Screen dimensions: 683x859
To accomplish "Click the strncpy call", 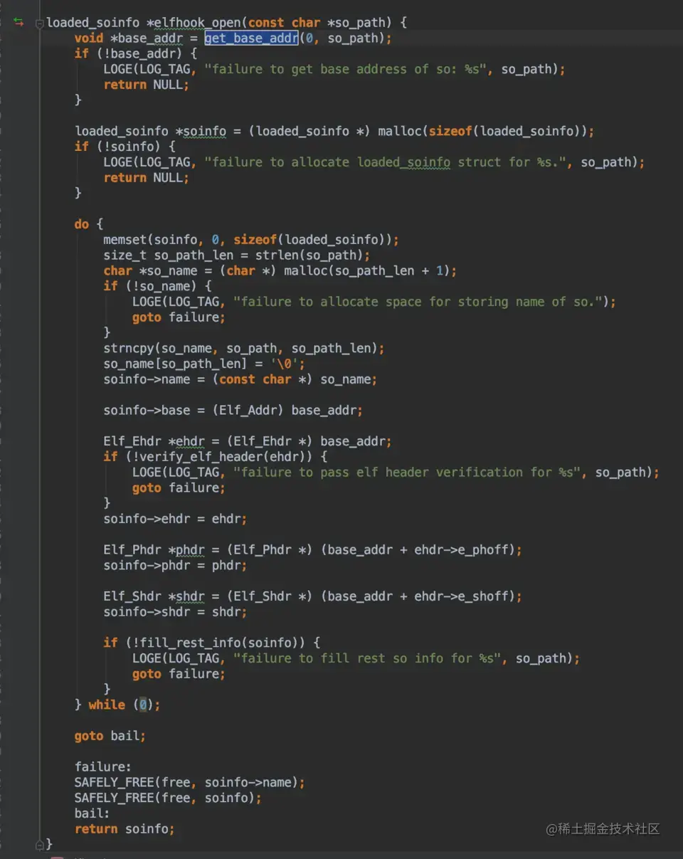I will (x=244, y=349).
